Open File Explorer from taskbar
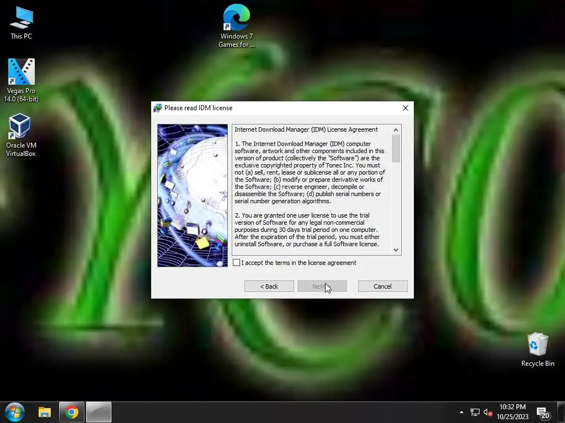Viewport: 565px width, 423px height. point(45,412)
